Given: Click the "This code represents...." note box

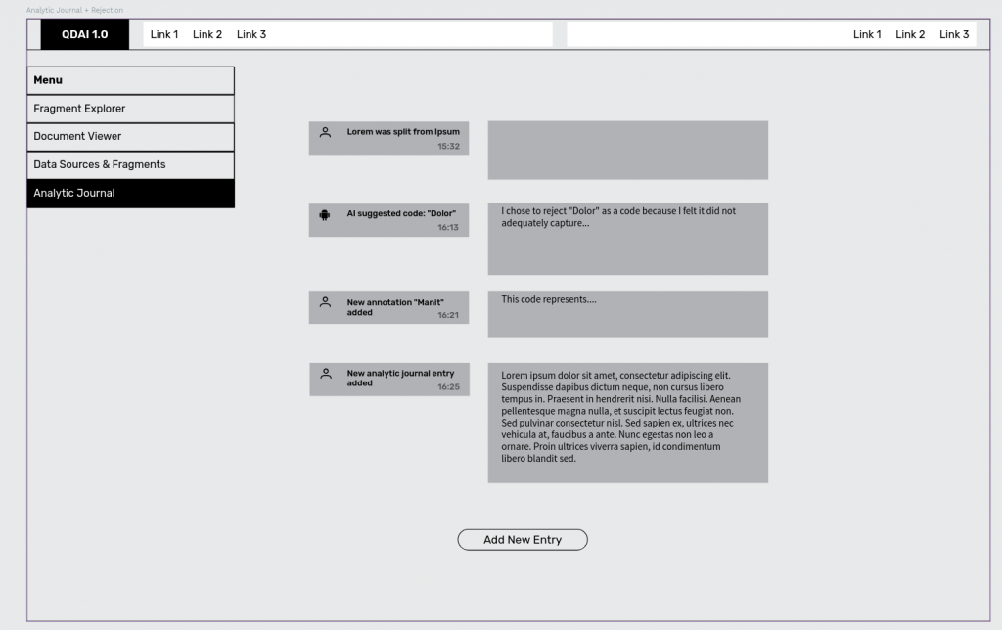Looking at the screenshot, I should 627,314.
